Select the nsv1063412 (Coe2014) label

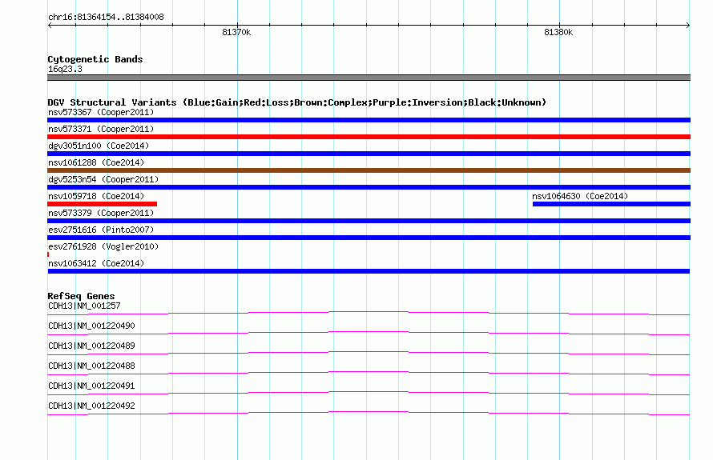tap(96, 263)
